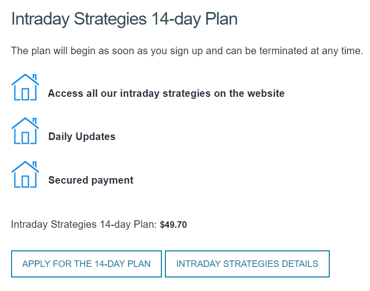The width and height of the screenshot is (370, 291).
Task: Click the chimney of the Daily Updates house icon
Action: 35,120
